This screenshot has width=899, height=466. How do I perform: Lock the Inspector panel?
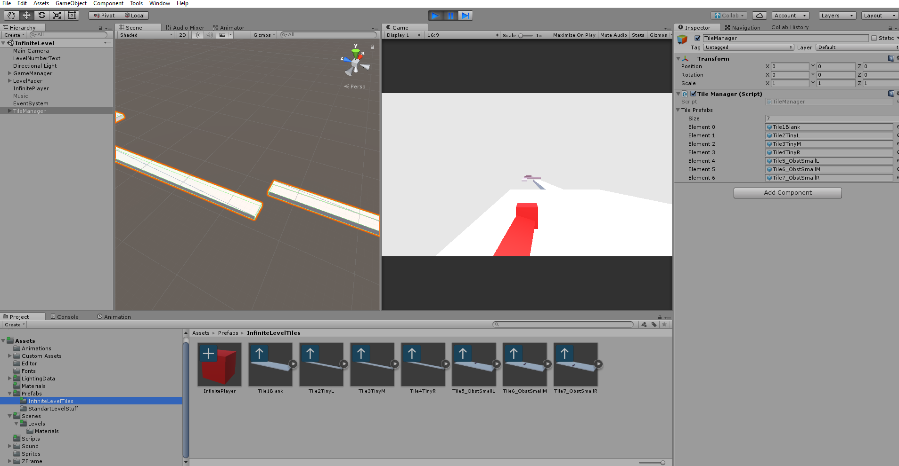click(890, 28)
